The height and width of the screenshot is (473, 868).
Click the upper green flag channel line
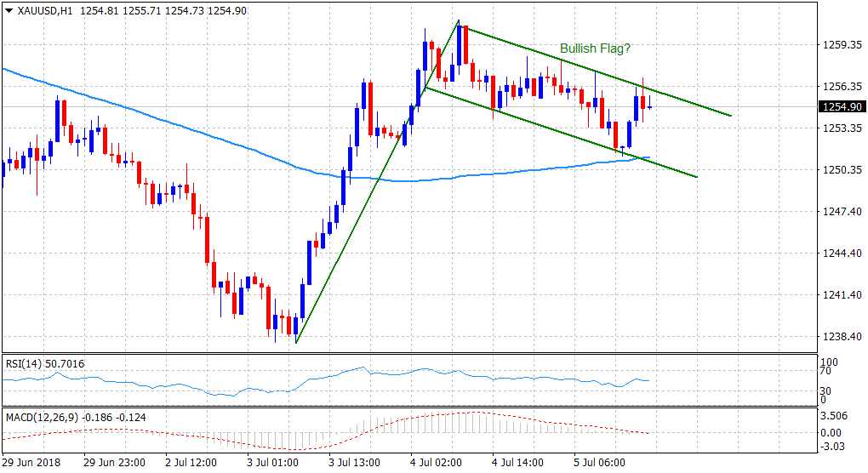596,72
